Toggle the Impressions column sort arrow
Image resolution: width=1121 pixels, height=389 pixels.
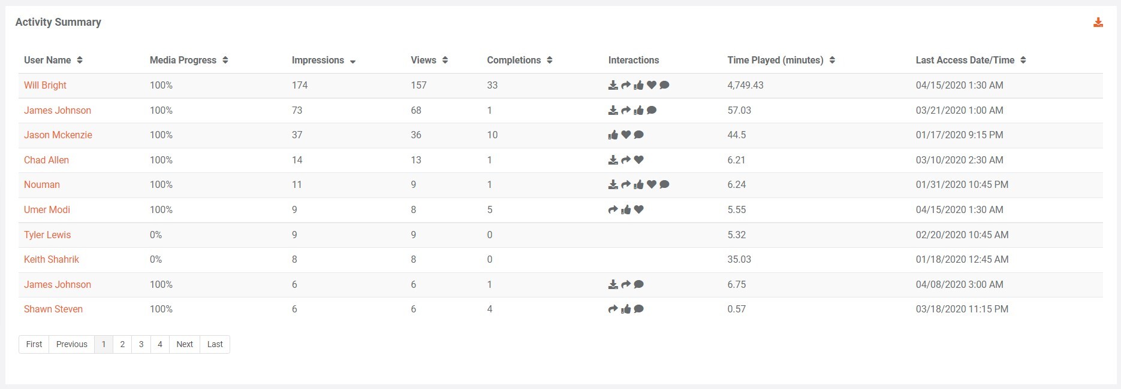pos(352,61)
